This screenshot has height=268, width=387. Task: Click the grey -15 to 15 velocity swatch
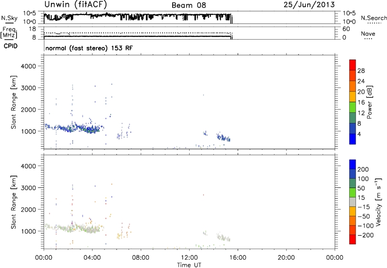[353, 202]
